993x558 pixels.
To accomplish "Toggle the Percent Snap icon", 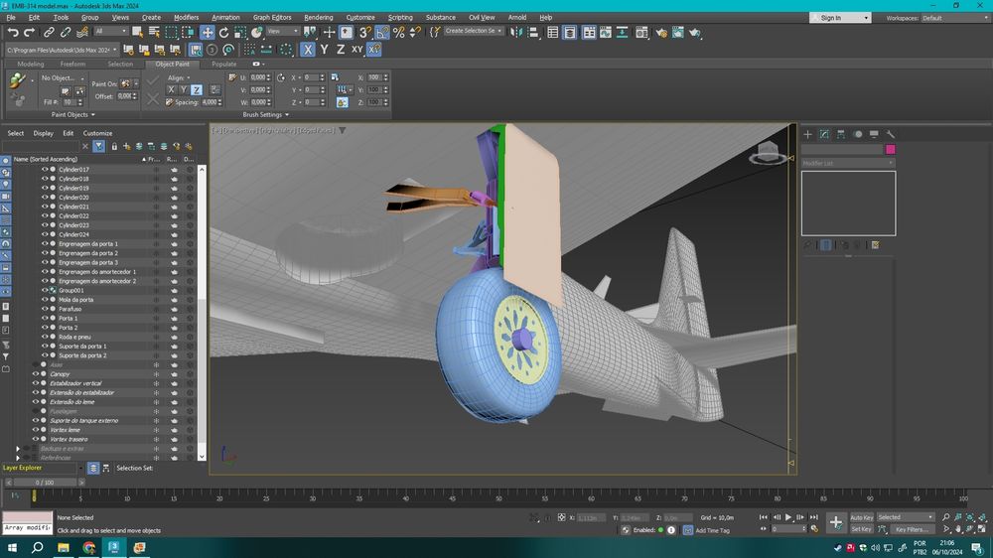I will click(399, 32).
